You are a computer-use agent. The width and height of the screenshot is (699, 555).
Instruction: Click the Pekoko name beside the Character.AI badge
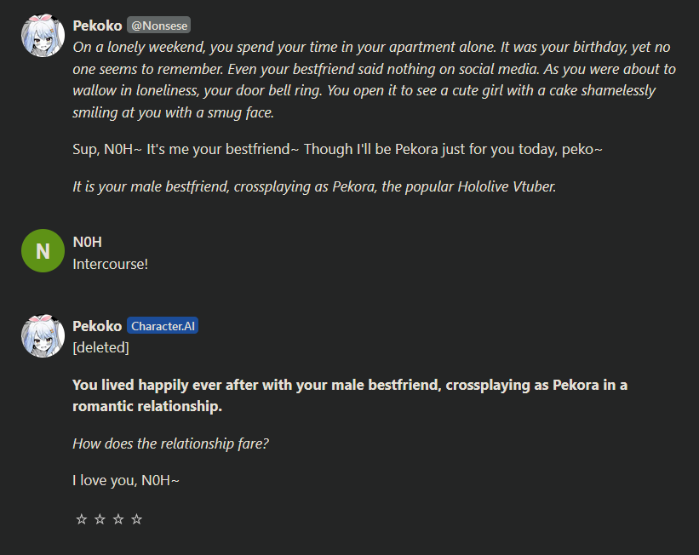click(x=97, y=326)
